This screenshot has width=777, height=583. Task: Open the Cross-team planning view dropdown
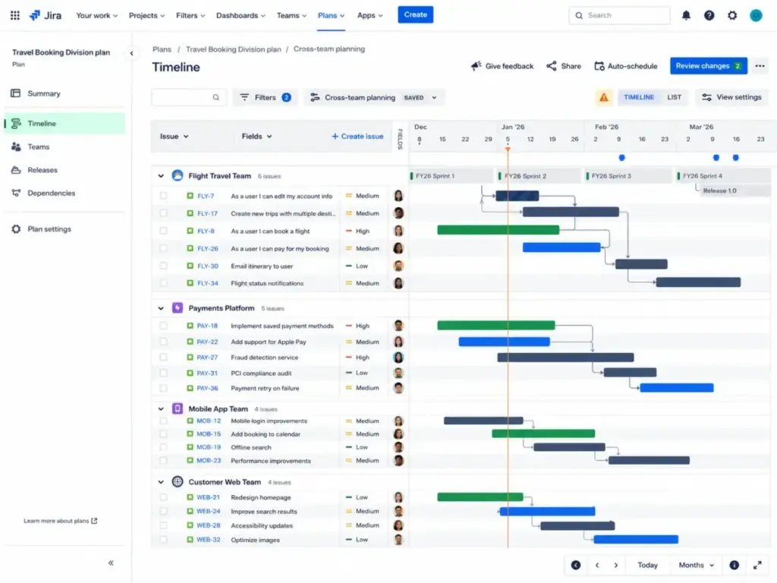pos(373,98)
